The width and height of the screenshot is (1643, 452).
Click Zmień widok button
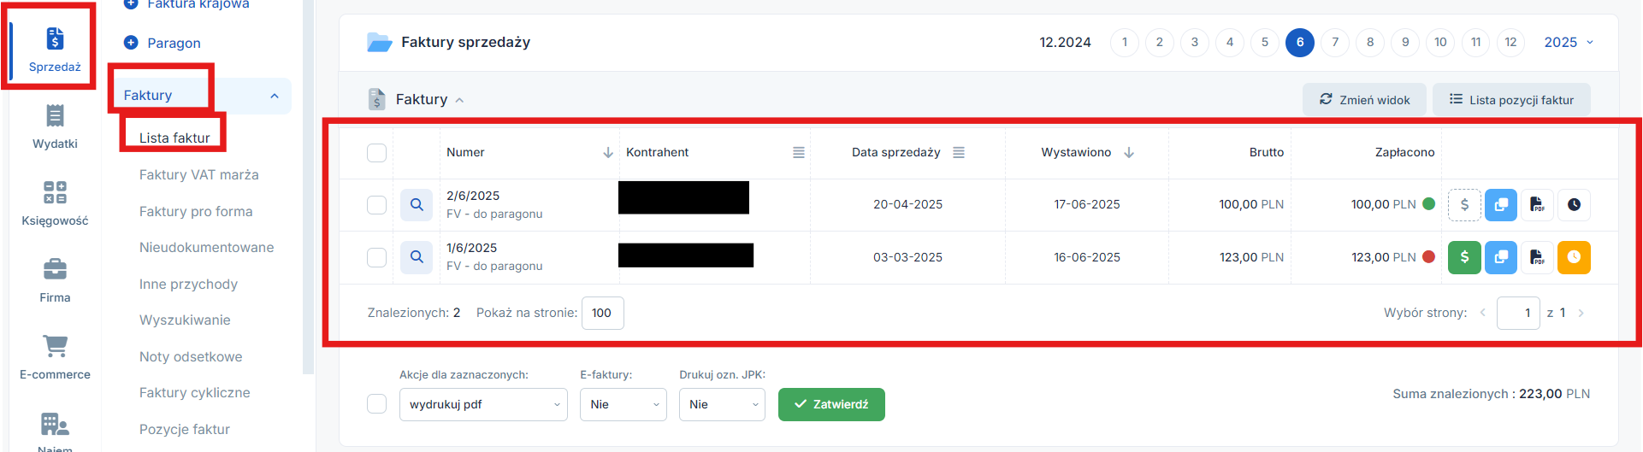[1364, 99]
